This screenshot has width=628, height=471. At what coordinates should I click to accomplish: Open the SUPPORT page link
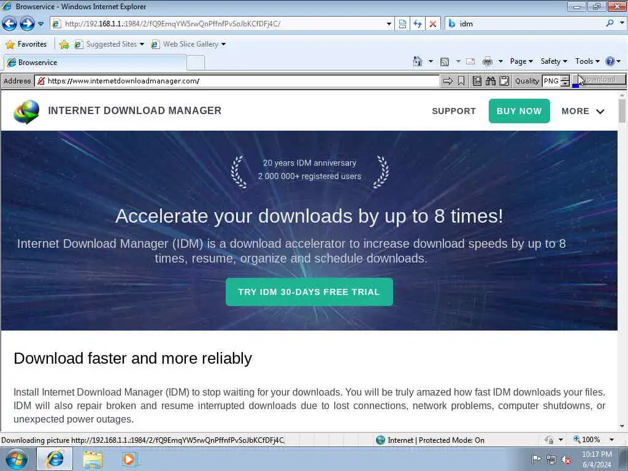coord(454,111)
